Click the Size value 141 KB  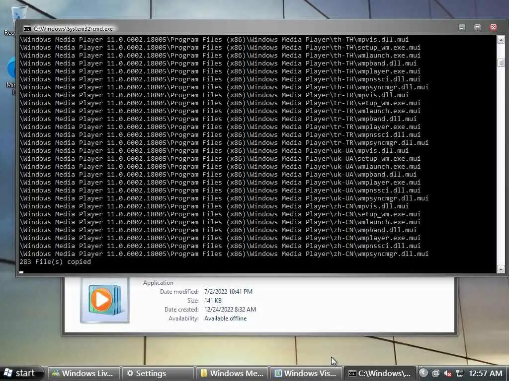pyautogui.click(x=213, y=301)
